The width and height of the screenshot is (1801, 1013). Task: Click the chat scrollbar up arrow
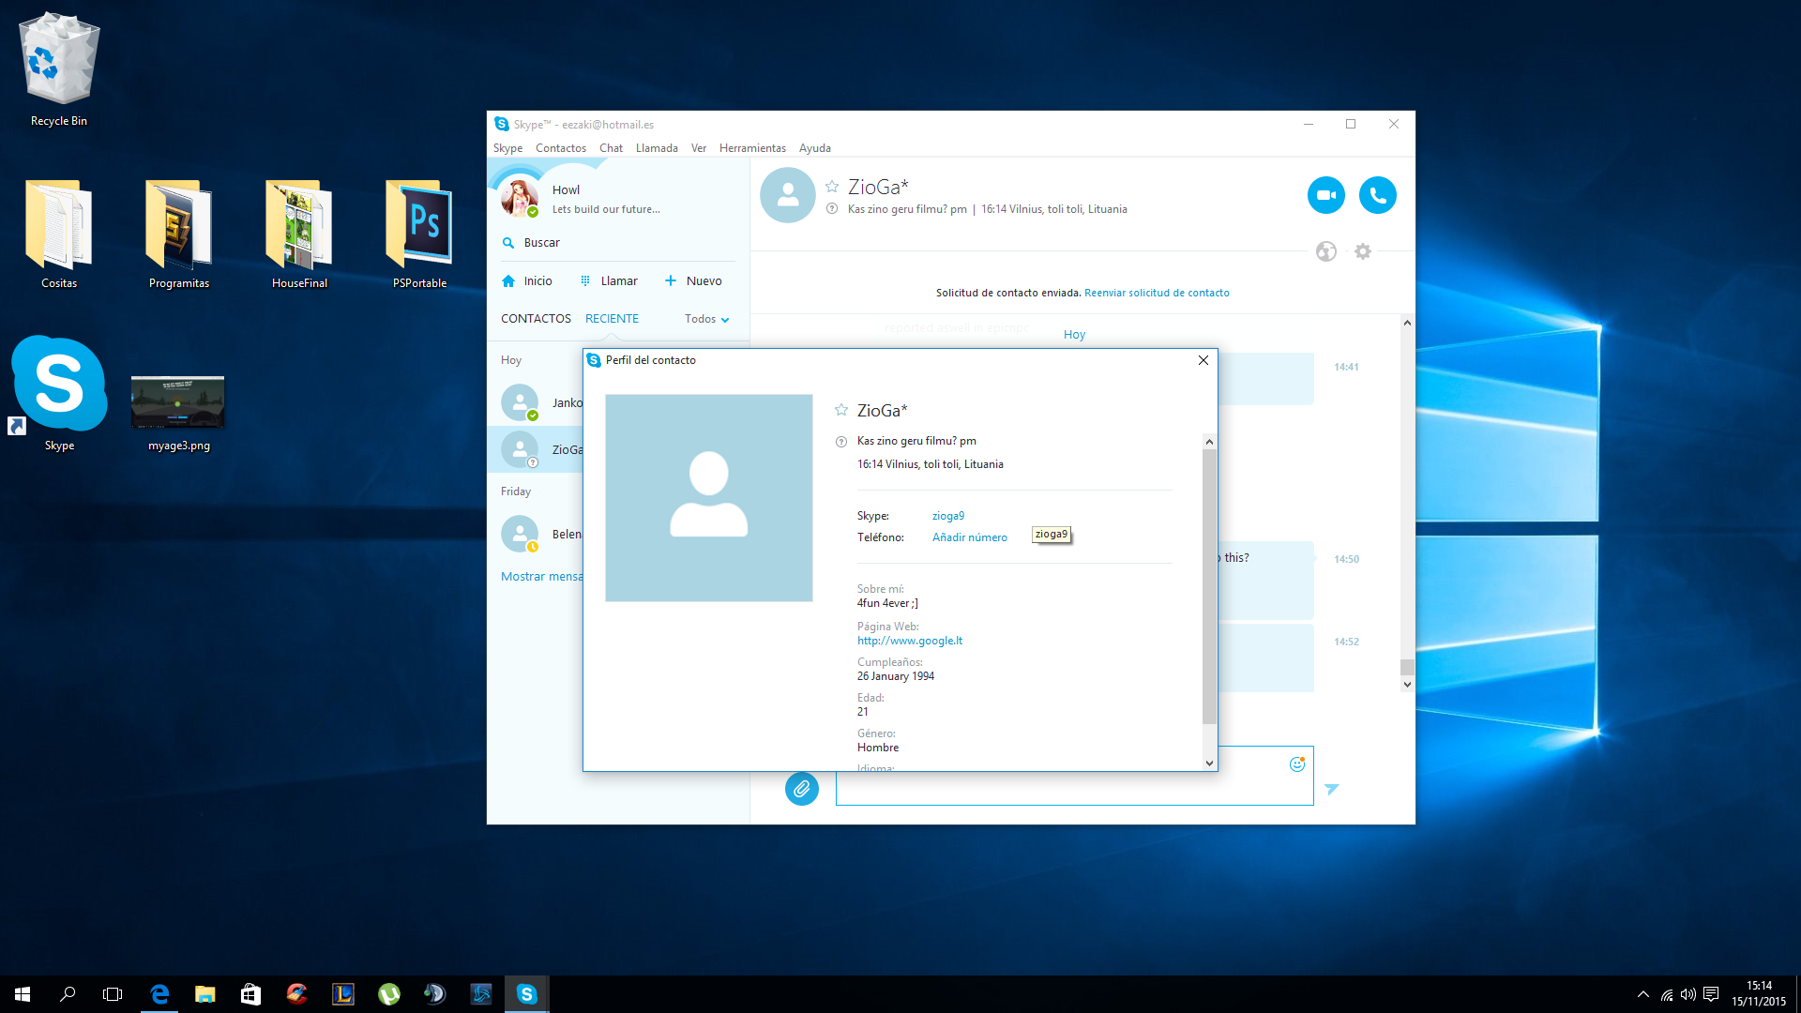[1407, 323]
